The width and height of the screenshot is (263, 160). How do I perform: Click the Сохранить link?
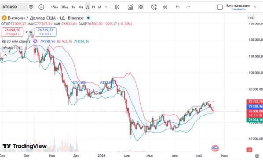[238, 9]
